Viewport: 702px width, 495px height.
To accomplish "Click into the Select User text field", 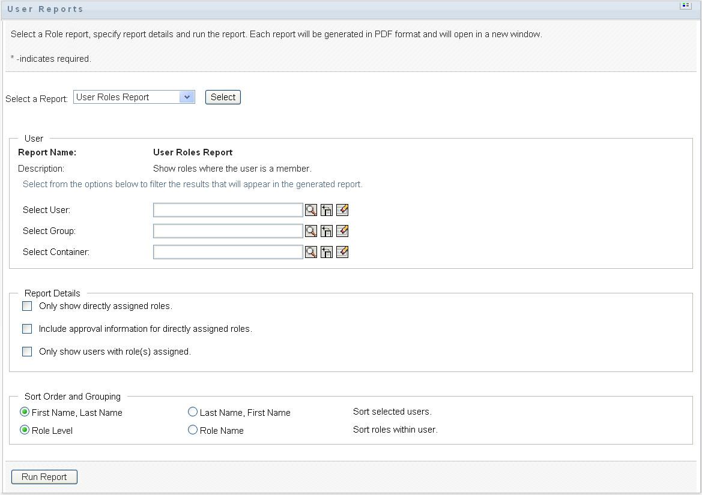I will pos(228,210).
